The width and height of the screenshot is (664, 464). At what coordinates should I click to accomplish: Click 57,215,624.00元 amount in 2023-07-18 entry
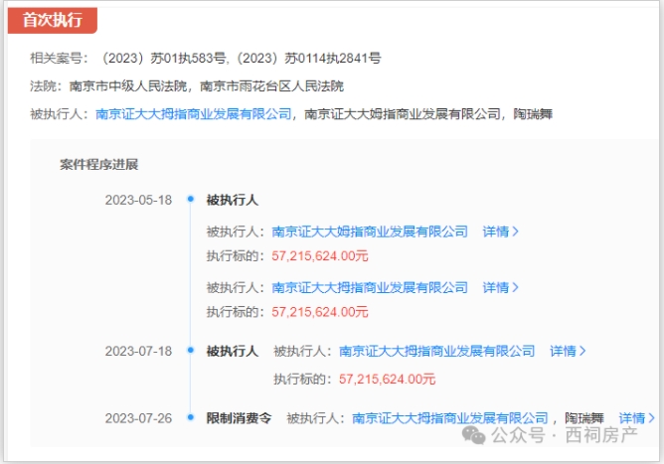coord(387,379)
